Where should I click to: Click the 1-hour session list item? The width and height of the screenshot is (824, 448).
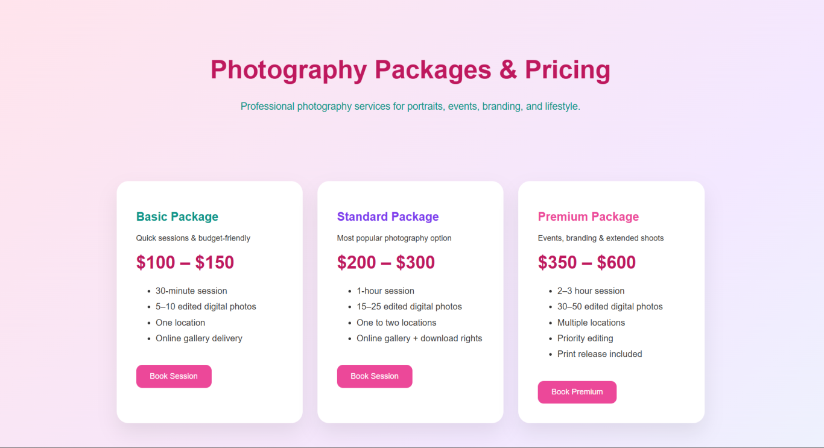(385, 291)
